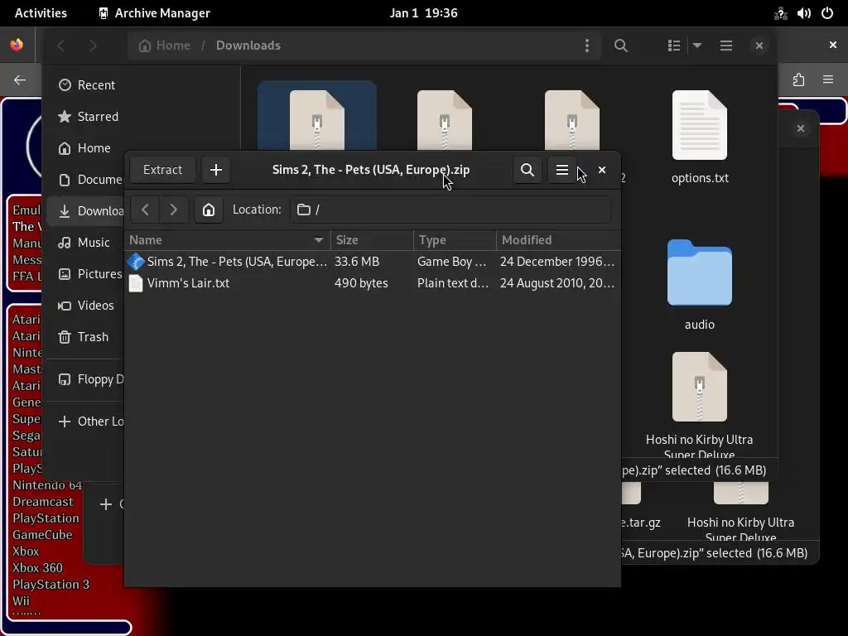Click the archive Location path field
Screen dimensions: 848x636
(x=450, y=210)
